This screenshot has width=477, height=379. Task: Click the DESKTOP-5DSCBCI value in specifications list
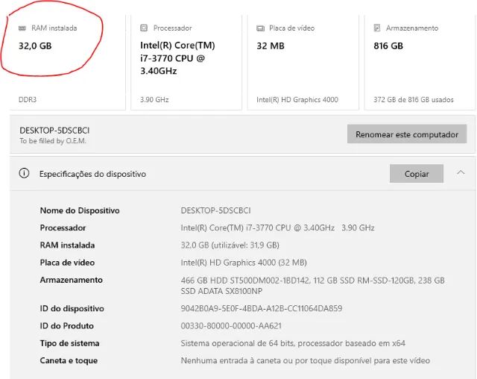pos(215,210)
